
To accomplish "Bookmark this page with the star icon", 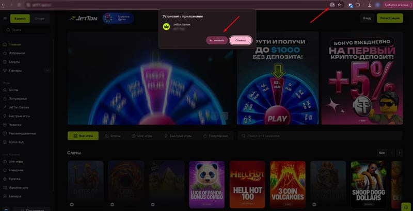I will click(x=339, y=5).
